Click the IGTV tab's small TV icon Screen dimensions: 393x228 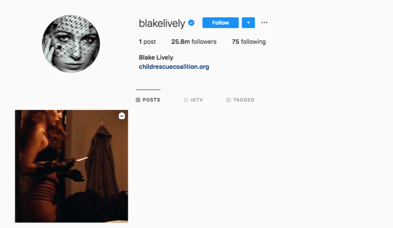(x=186, y=100)
